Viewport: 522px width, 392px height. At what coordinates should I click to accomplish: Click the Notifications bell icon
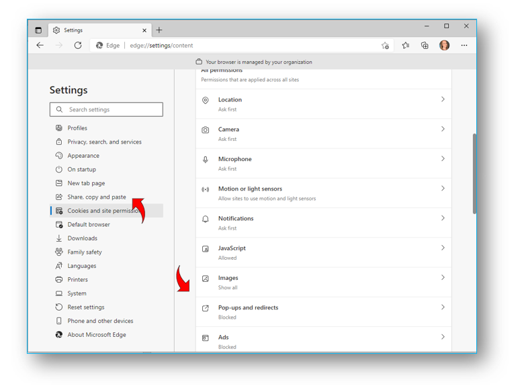tap(206, 219)
